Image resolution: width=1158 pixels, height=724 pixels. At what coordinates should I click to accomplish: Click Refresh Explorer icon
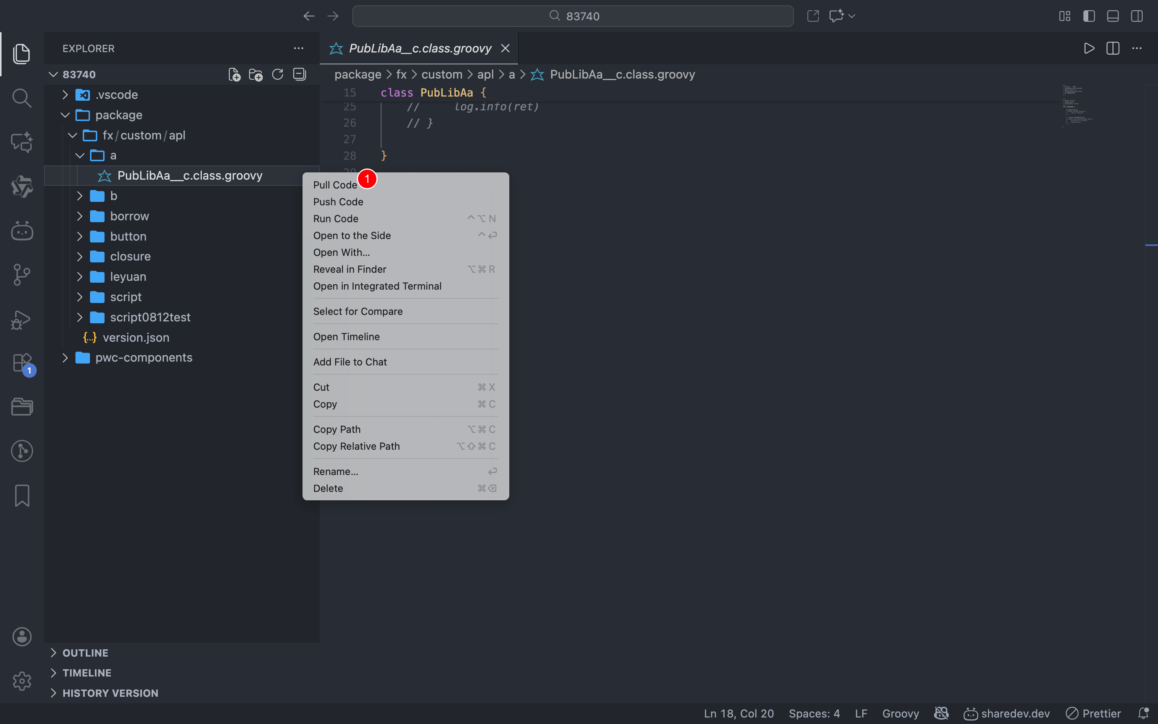pos(278,75)
